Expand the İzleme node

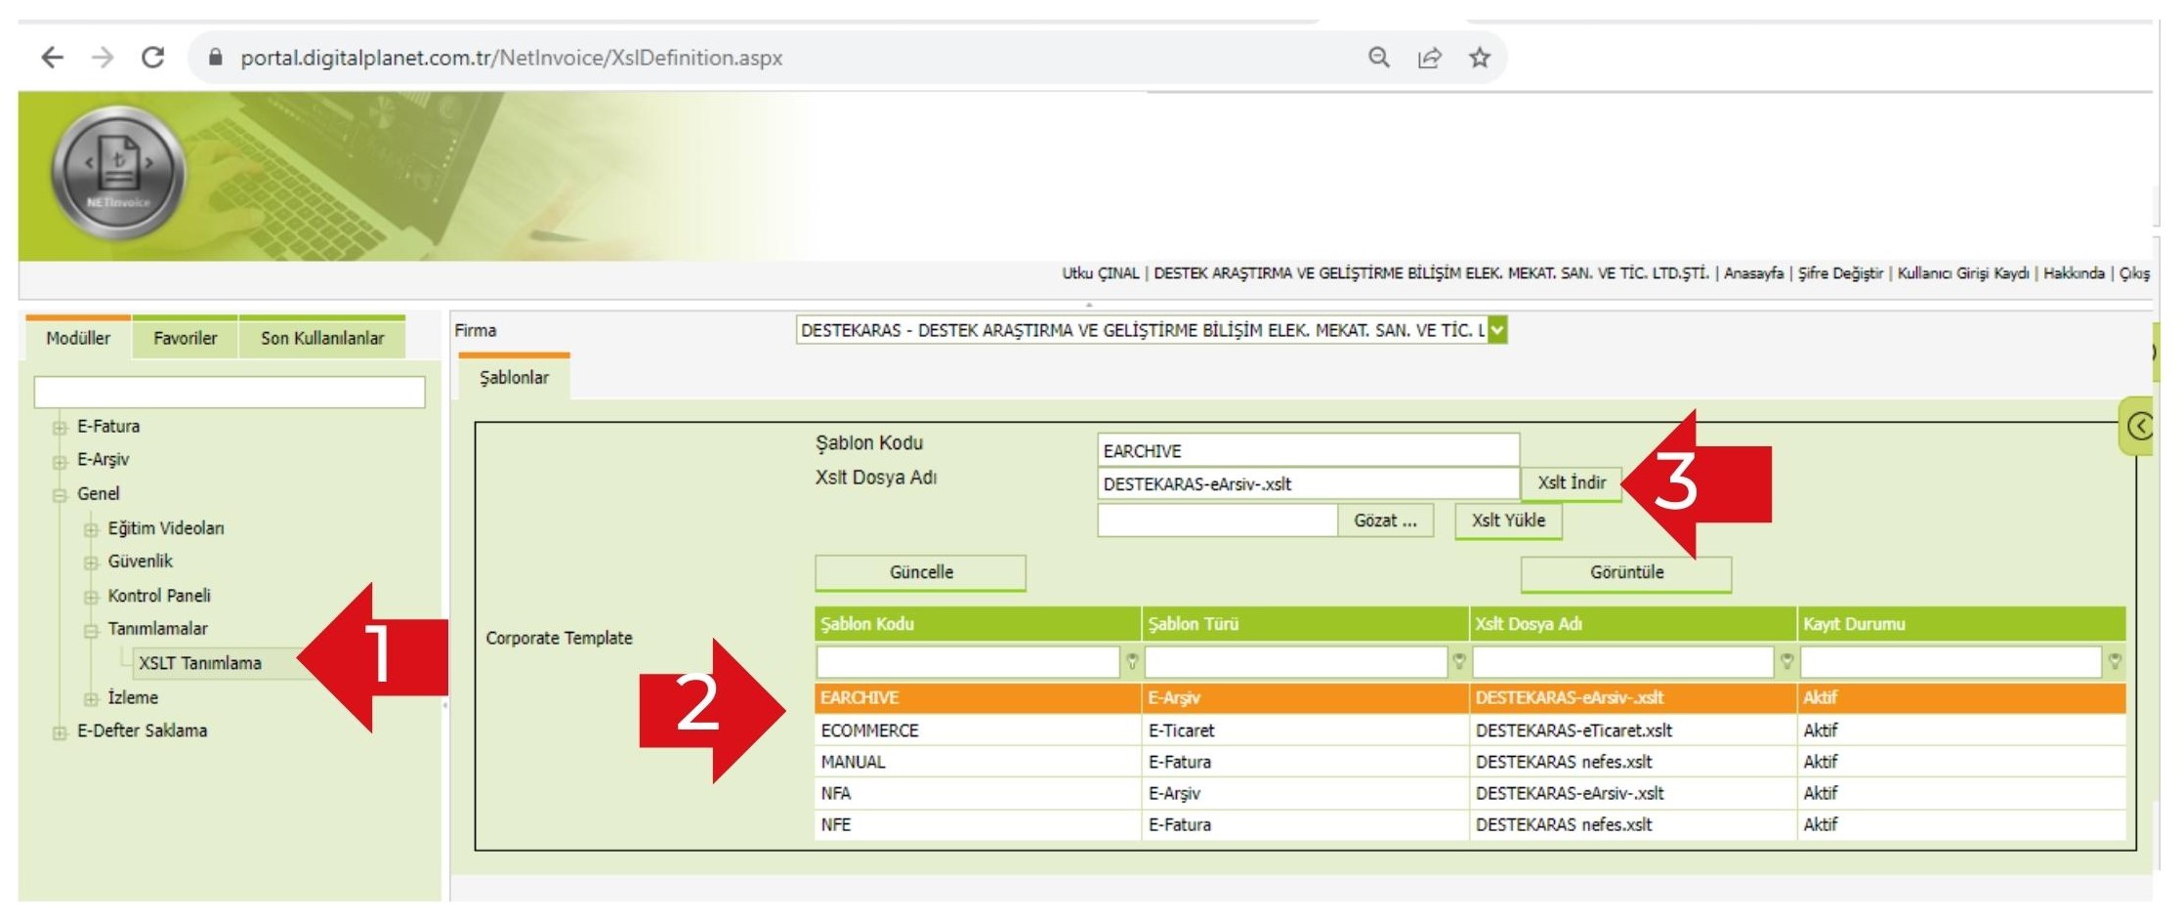point(91,698)
